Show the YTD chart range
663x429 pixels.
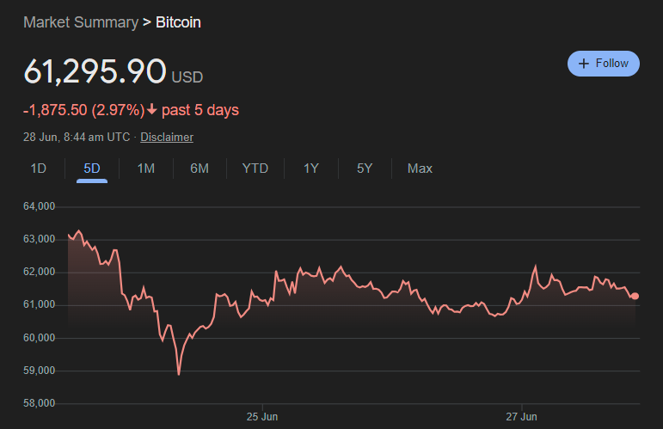coord(255,169)
